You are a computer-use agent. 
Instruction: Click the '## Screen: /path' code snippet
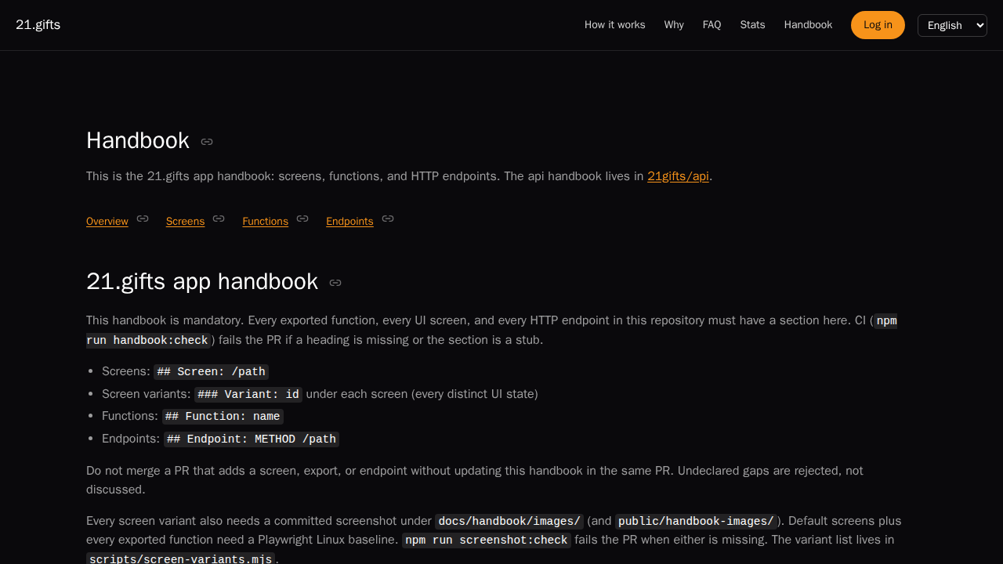pyautogui.click(x=212, y=372)
